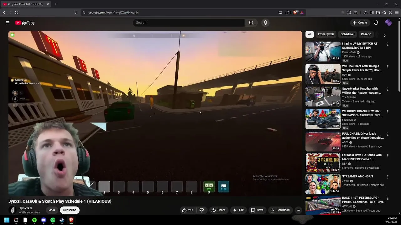Viewport: 401px width, 225px height.
Task: Open Discord from the taskbar
Action: click(44, 220)
